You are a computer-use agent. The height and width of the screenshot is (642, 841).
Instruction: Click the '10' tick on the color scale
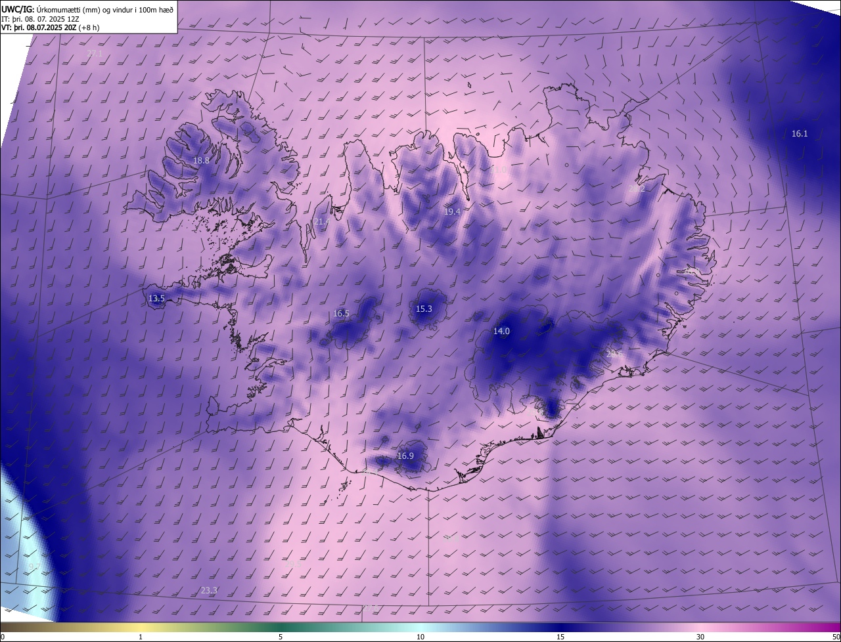pos(420,637)
